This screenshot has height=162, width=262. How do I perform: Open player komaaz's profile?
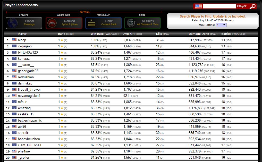(x=23, y=59)
